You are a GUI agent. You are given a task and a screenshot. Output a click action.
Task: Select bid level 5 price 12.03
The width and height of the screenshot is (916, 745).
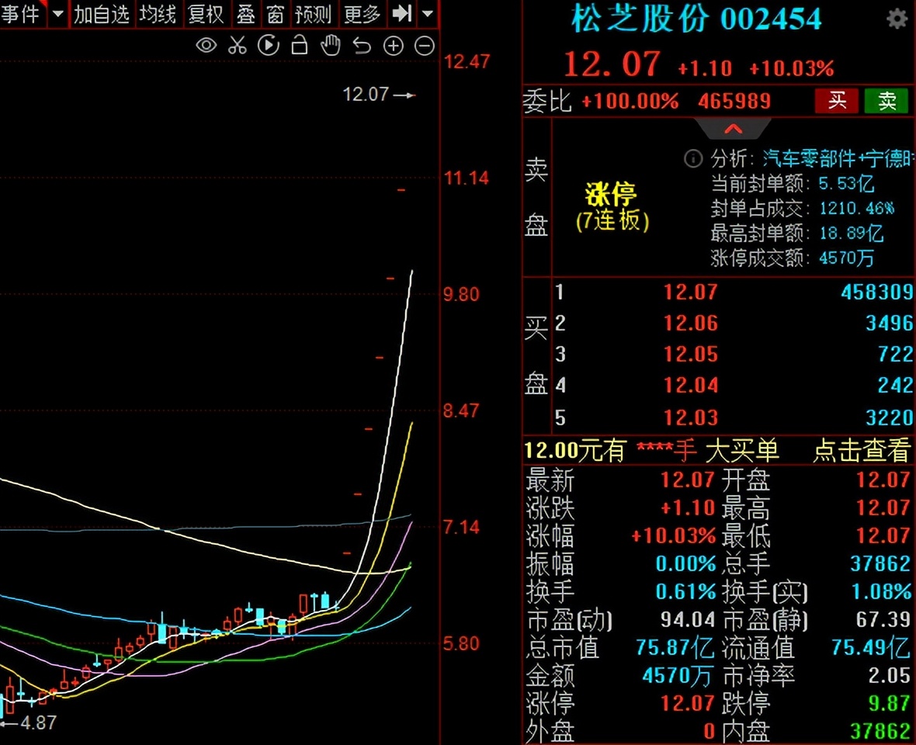(691, 418)
